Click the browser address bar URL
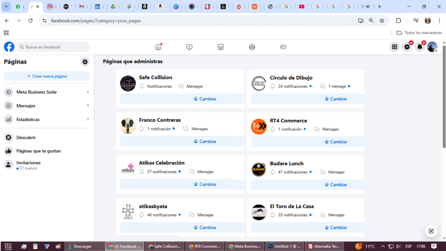This screenshot has width=446, height=251. [96, 20]
